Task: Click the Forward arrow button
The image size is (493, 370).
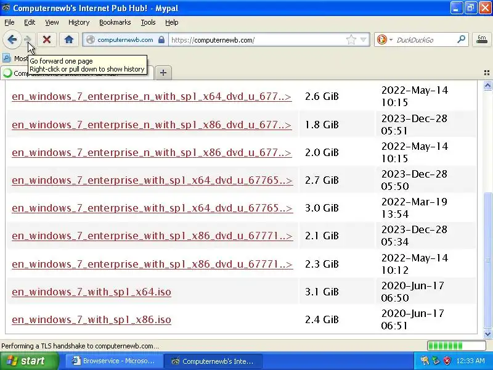Action: (x=28, y=39)
